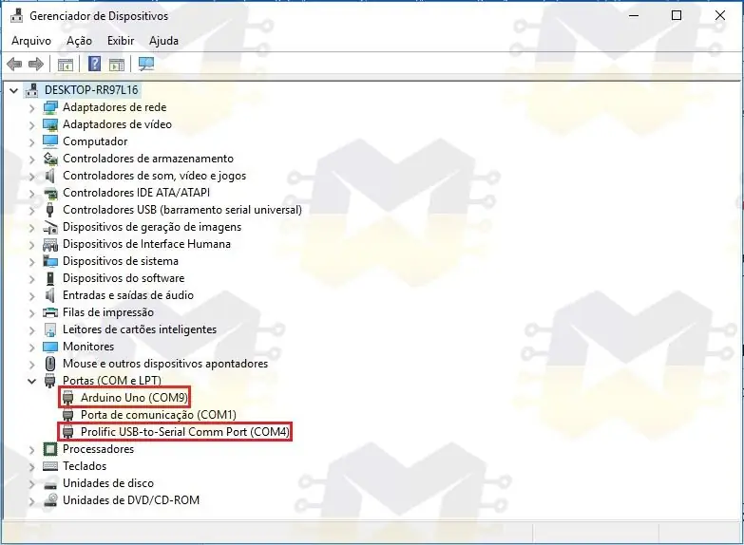The image size is (744, 545).
Task: Open the Arquivo menu
Action: pos(31,41)
